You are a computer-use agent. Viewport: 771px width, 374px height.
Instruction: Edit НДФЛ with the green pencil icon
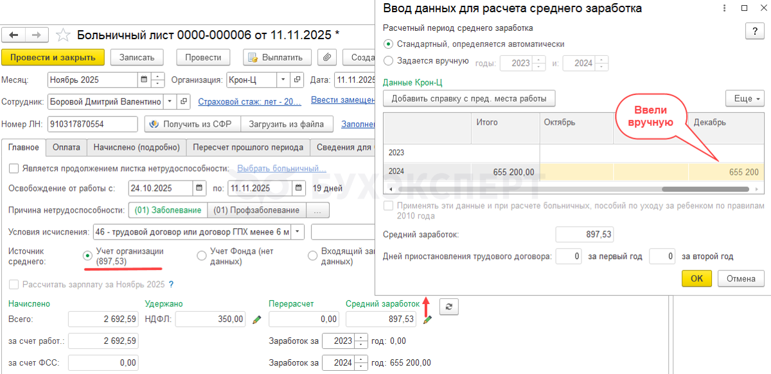[x=256, y=319]
